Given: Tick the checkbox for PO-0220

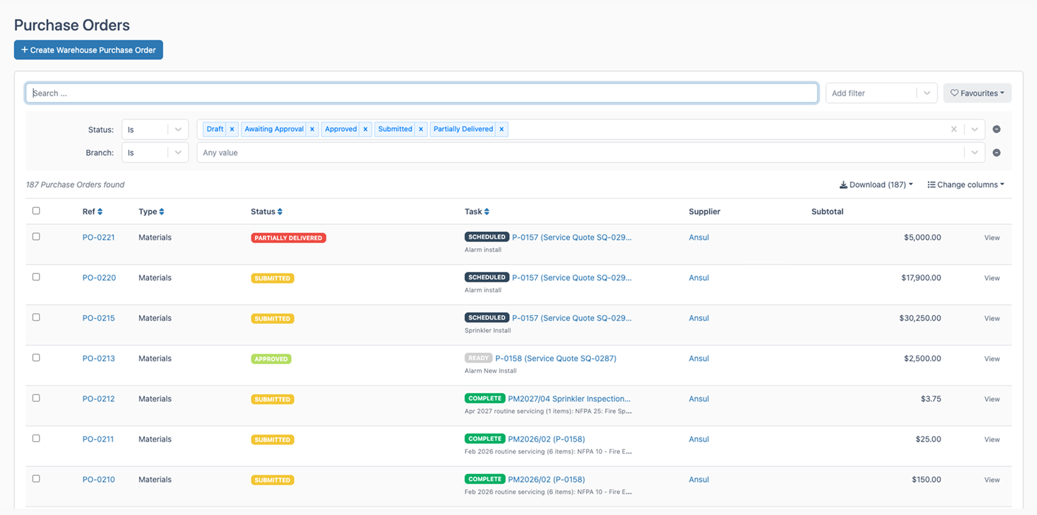Looking at the screenshot, I should [x=36, y=277].
